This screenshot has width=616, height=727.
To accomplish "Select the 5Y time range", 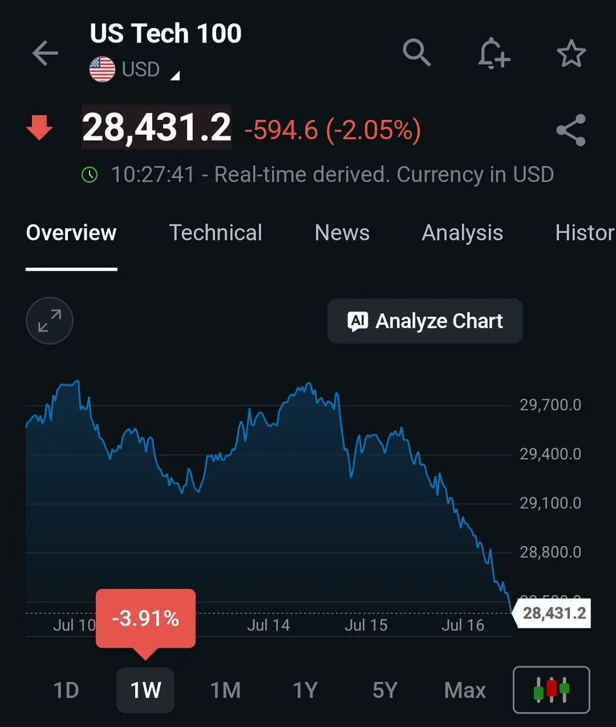I will tap(385, 690).
